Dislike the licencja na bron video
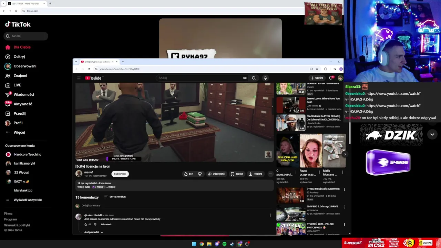The height and width of the screenshot is (248, 441). [200, 174]
